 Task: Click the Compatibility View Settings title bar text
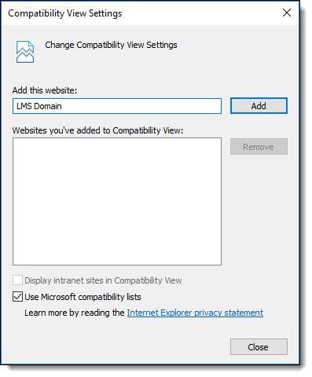coord(65,13)
